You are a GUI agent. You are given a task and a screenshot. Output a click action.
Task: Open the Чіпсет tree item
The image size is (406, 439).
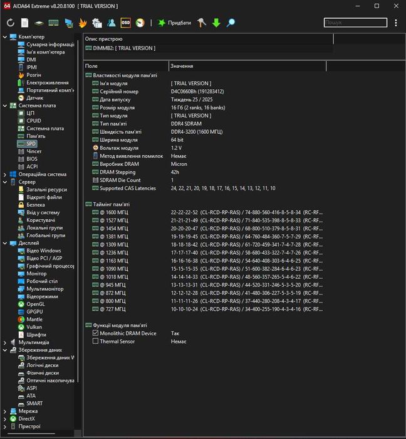coord(30,151)
